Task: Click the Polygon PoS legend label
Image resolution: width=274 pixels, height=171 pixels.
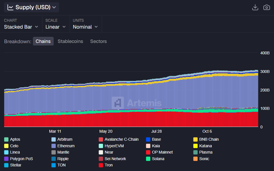Action: (x=21, y=159)
